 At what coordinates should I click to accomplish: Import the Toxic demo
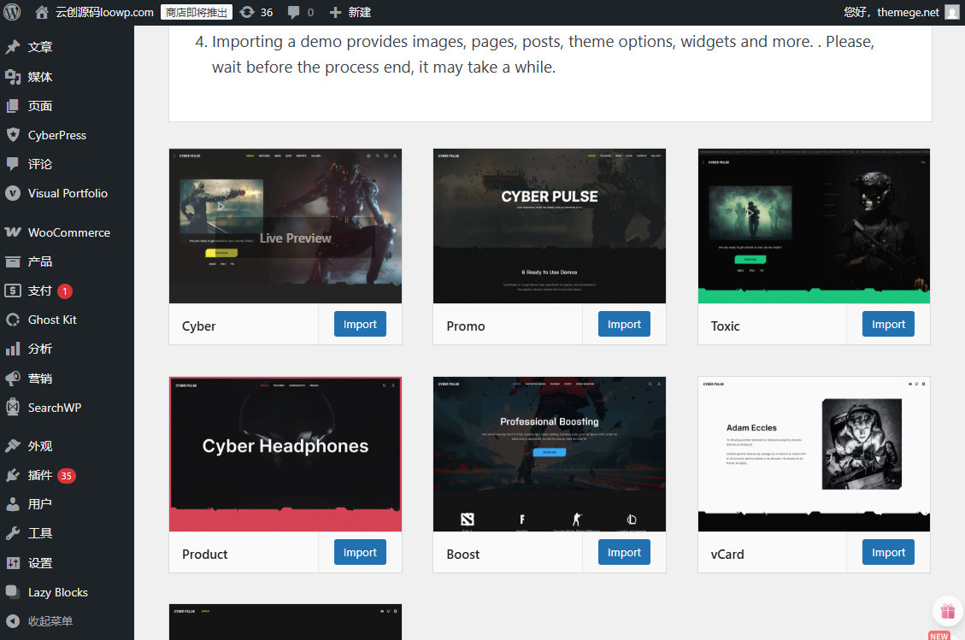point(888,324)
